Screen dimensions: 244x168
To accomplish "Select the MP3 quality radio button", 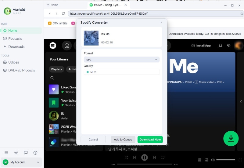I will (x=88, y=72).
